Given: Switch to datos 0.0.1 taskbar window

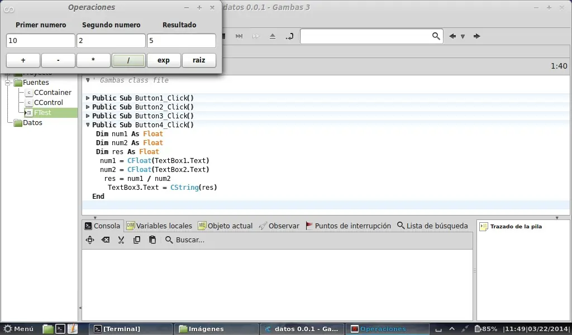Looking at the screenshot, I should pos(302,329).
